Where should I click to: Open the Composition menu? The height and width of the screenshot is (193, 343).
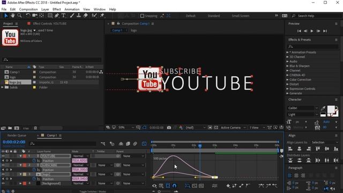[x=28, y=10]
